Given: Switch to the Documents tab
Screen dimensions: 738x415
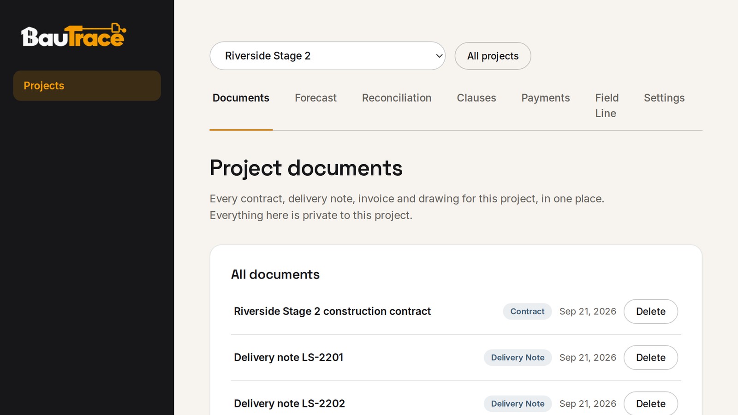Looking at the screenshot, I should [241, 98].
